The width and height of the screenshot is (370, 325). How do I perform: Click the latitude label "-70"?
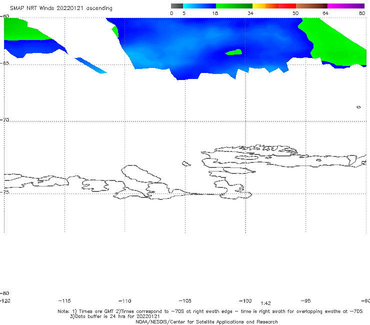4,120
